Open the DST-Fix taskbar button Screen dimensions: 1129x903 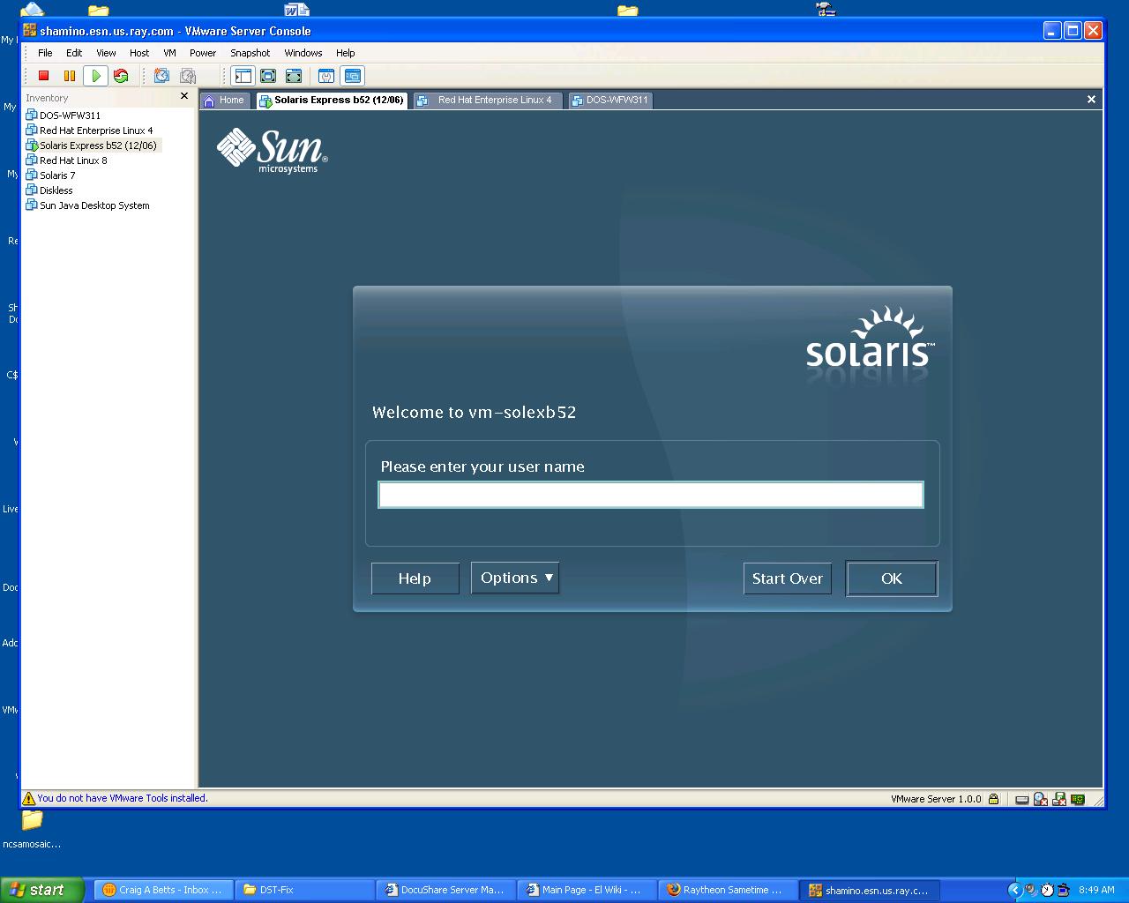304,890
